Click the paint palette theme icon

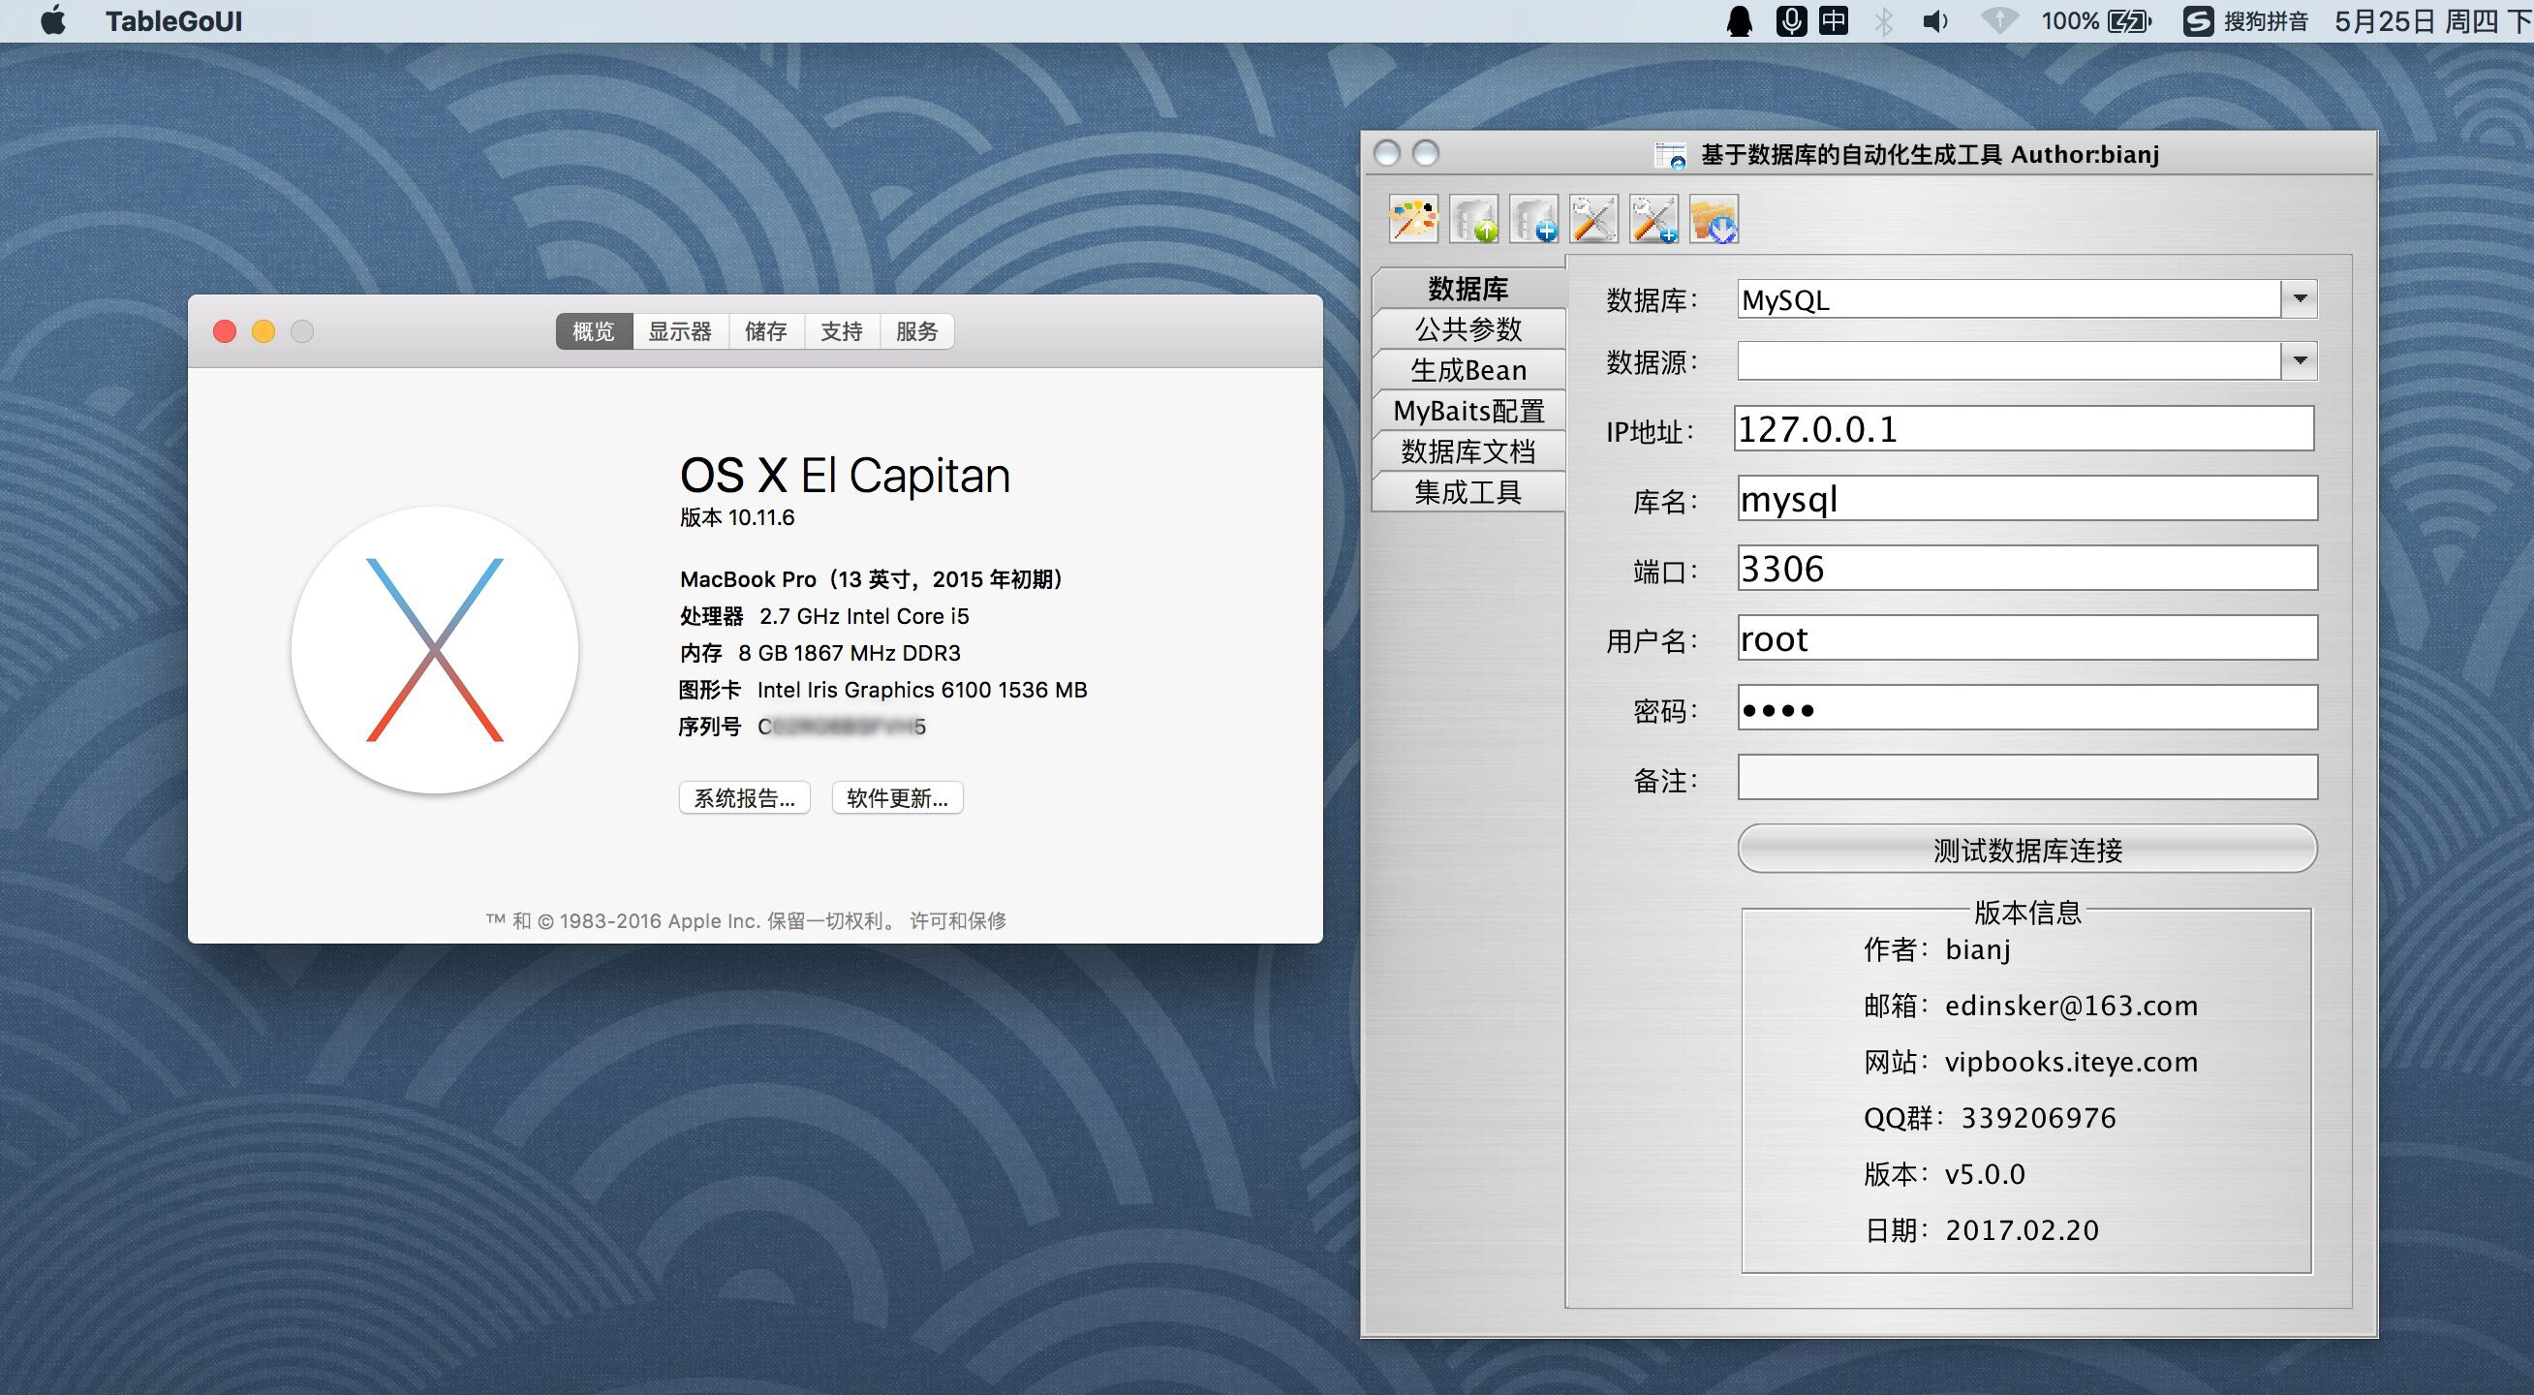1412,218
